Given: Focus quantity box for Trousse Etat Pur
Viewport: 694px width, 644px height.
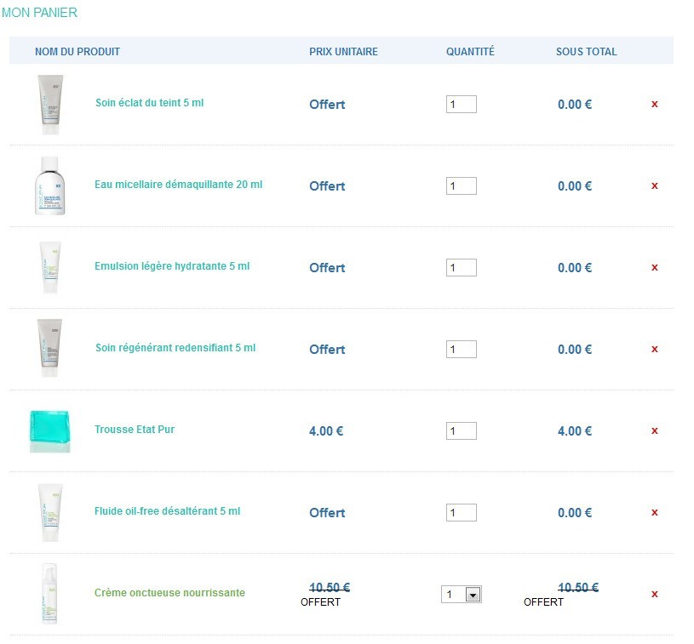Looking at the screenshot, I should tap(461, 431).
